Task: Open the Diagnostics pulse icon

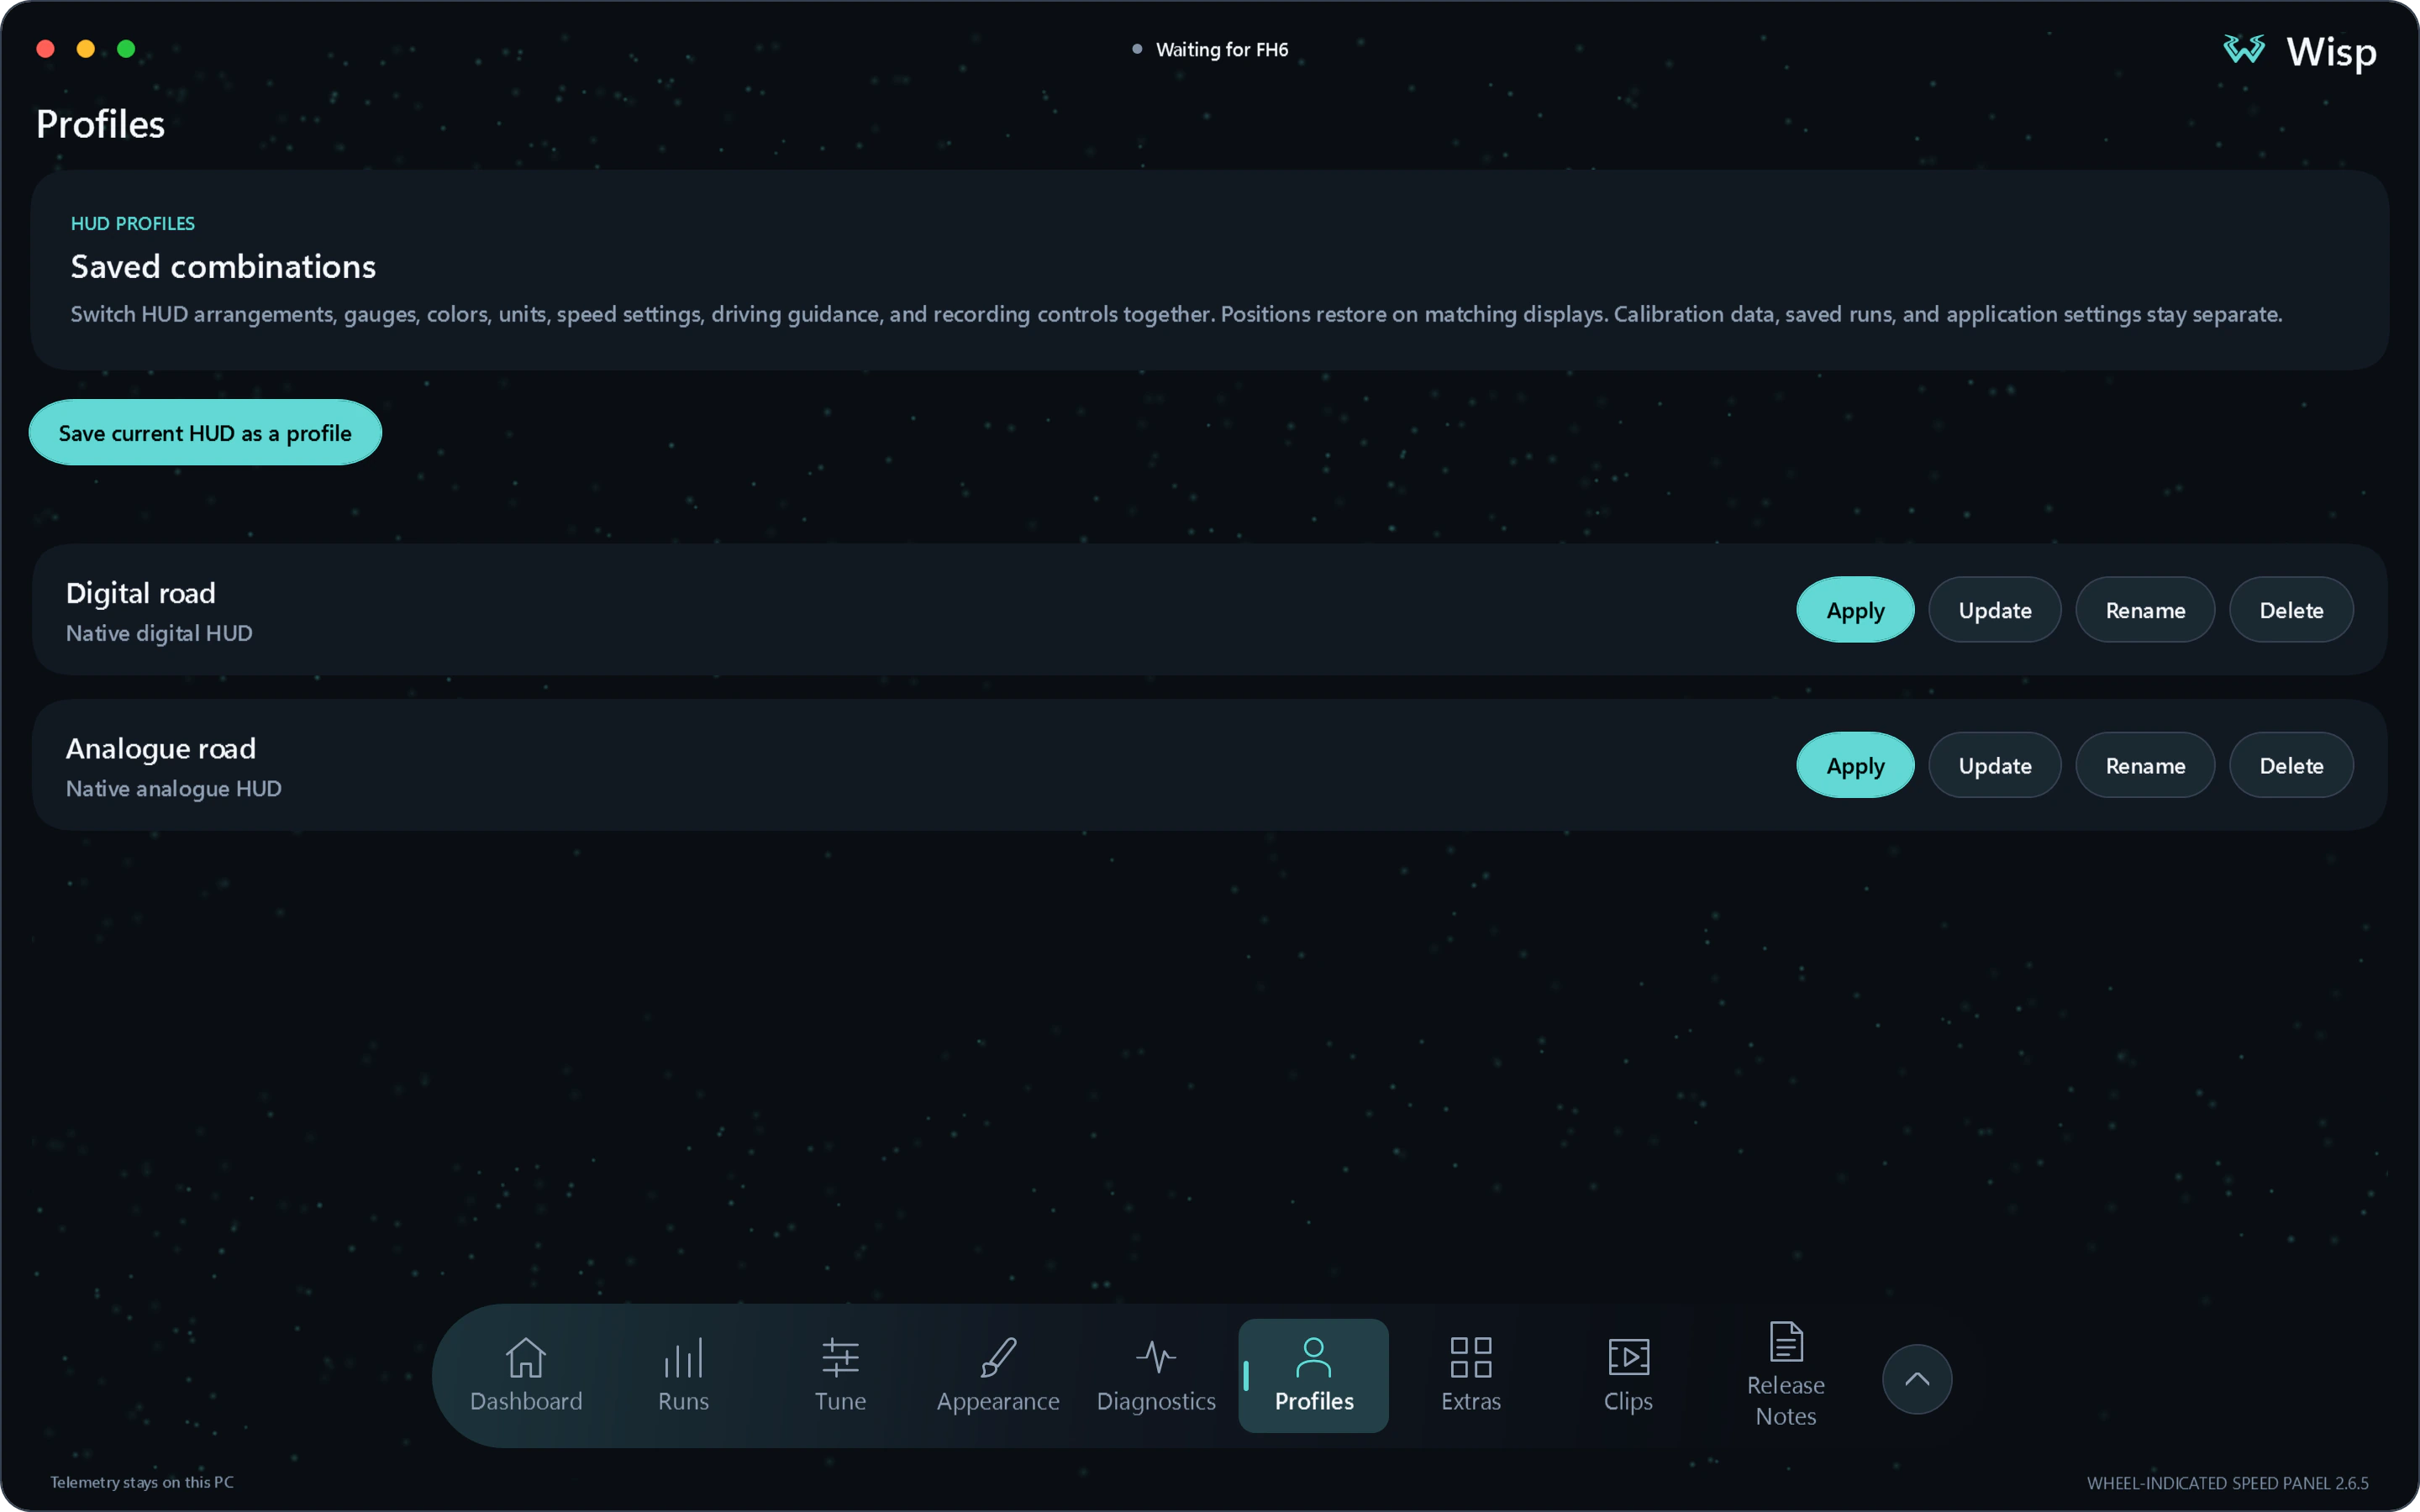Action: point(1156,1357)
